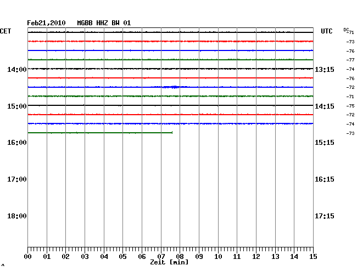Image resolution: width=357 pixels, height=271 pixels.
Task: Select the station title MGBB HHZ BW 01
Action: click(104, 23)
